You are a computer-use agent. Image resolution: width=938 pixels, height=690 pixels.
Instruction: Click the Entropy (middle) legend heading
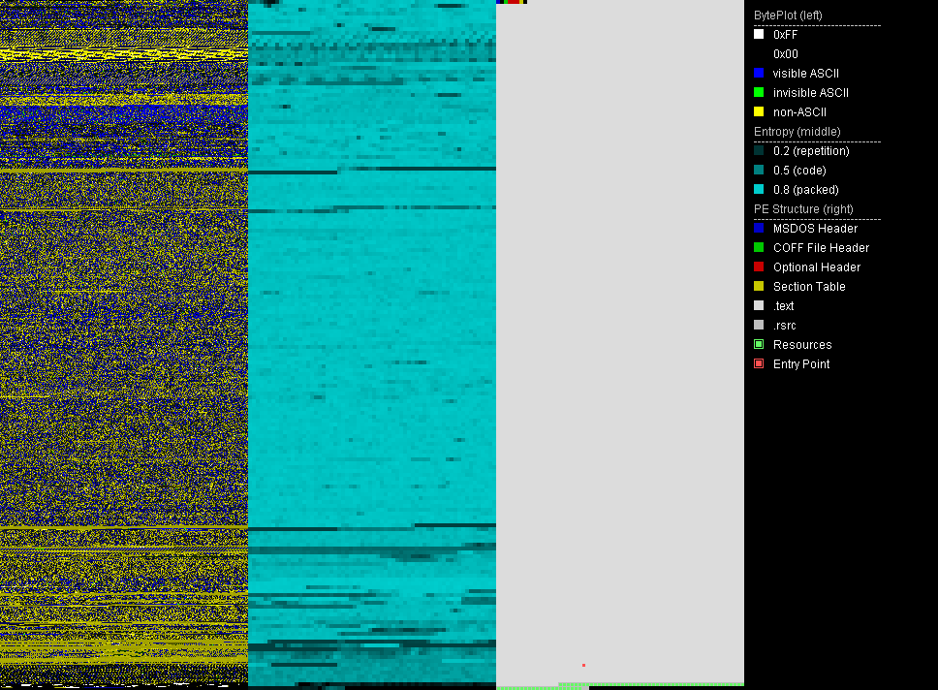[x=797, y=132]
